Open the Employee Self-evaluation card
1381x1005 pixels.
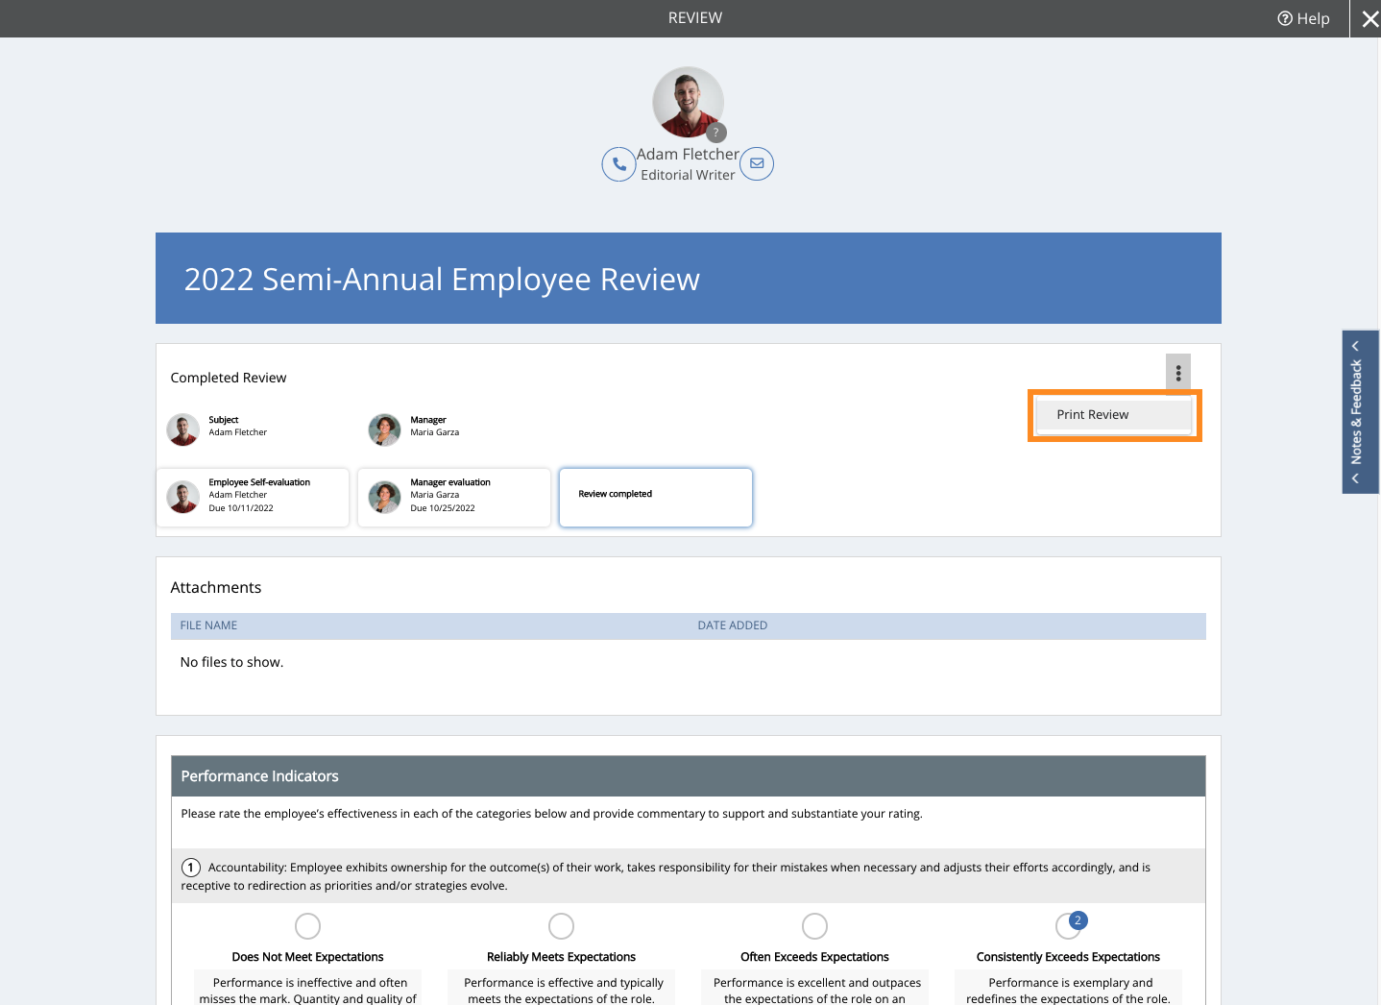pos(253,498)
